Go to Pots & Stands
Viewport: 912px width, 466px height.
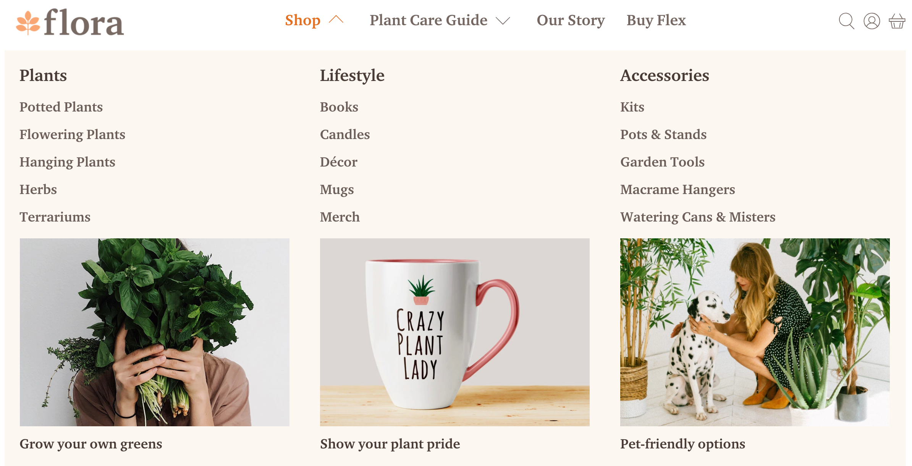pos(663,134)
